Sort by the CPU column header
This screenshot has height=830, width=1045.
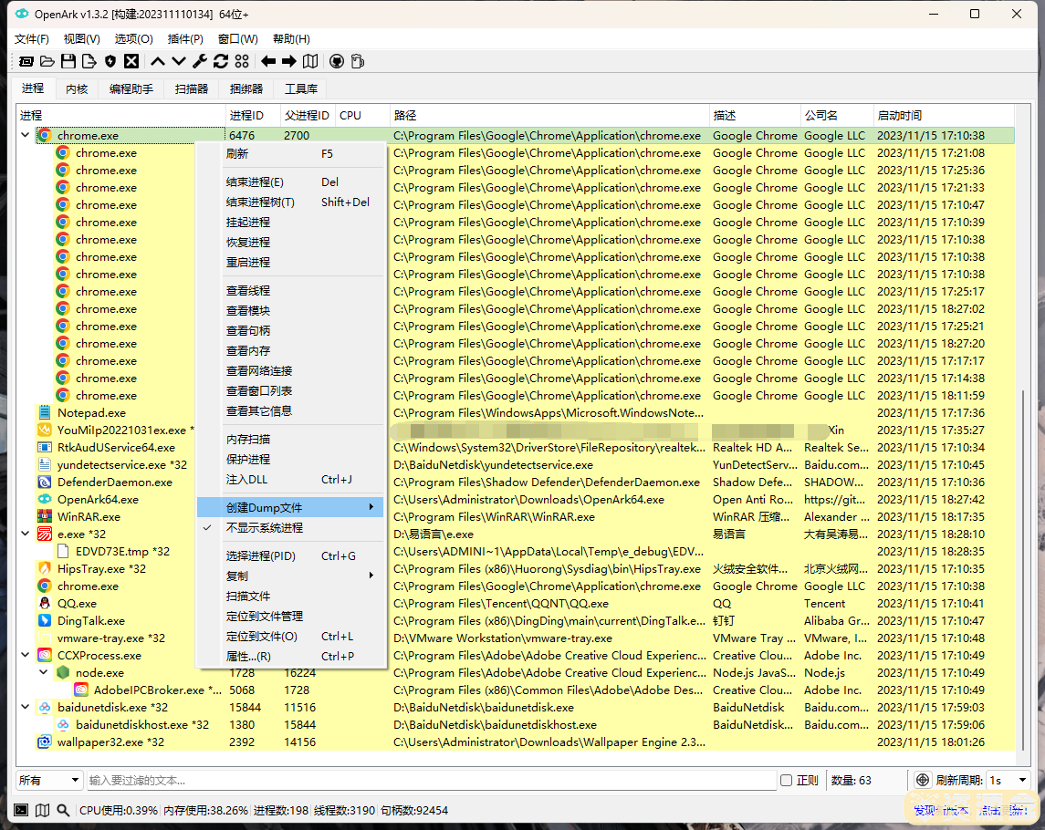point(362,115)
